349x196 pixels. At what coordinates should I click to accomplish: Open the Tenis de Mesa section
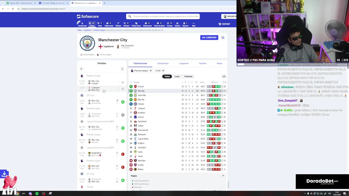click(159, 24)
